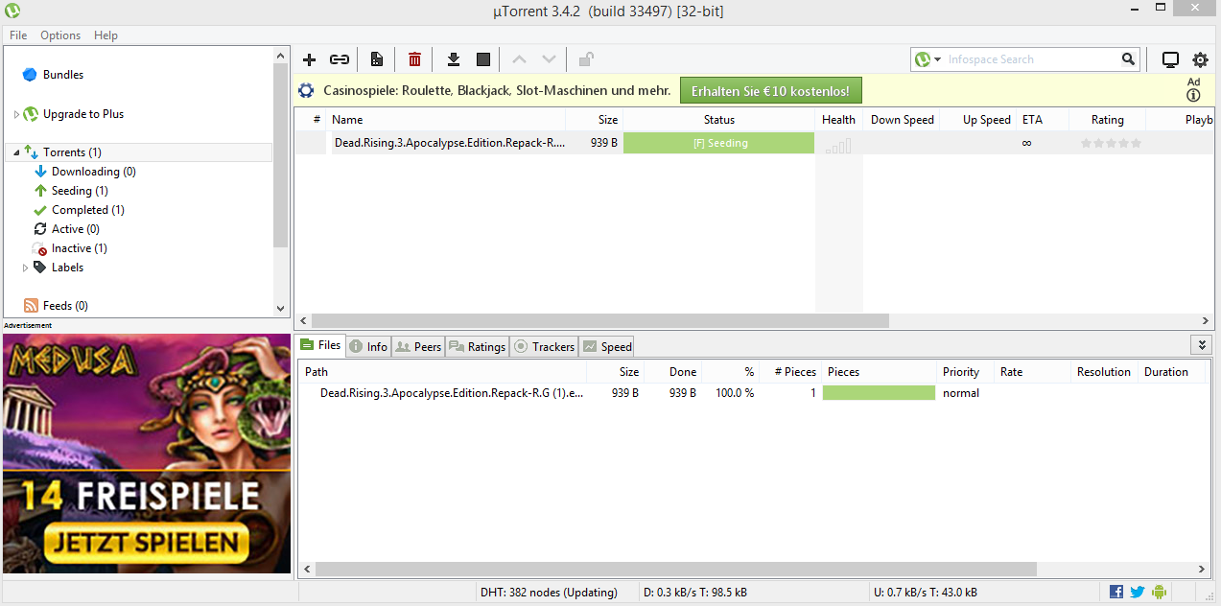
Task: Click Move Up Queue arrow icon
Action: point(519,59)
